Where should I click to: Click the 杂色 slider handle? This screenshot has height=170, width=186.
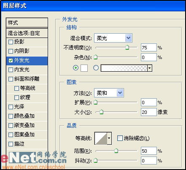click(96, 57)
